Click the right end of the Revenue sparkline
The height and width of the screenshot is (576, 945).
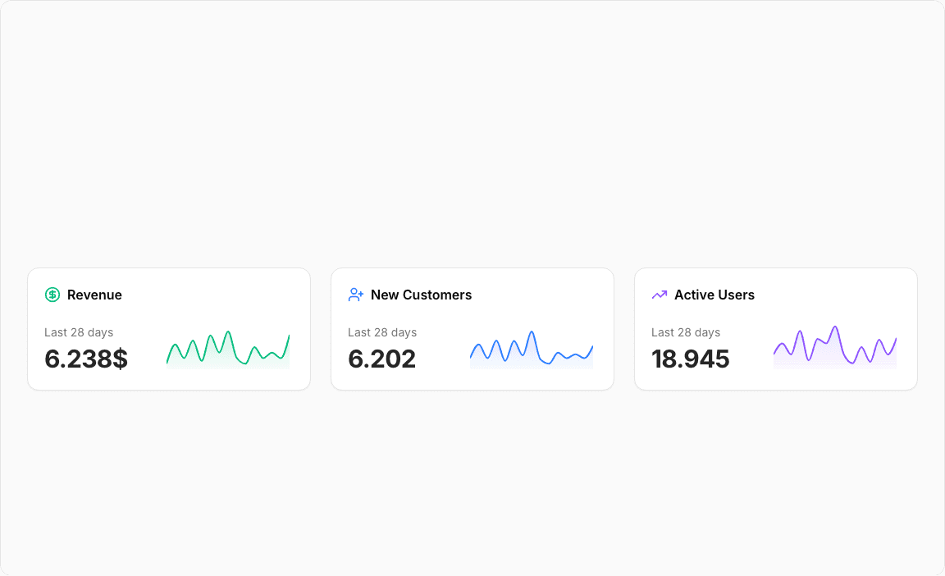(289, 336)
